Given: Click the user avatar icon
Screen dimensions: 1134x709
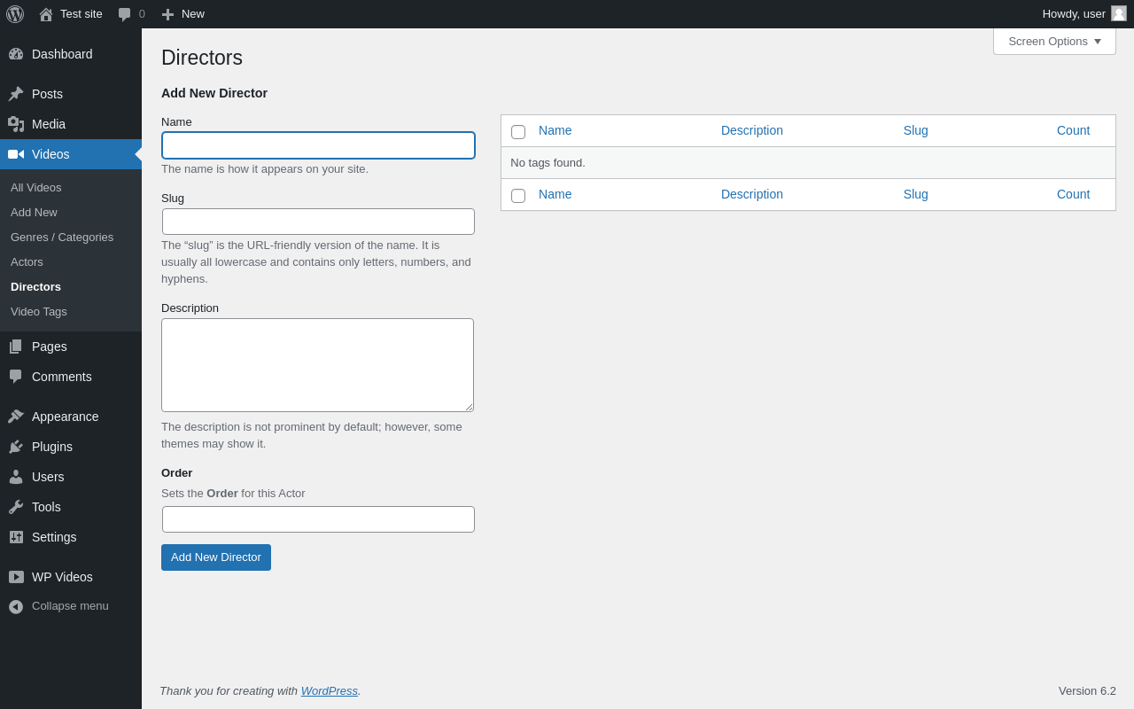Looking at the screenshot, I should click(x=1119, y=13).
